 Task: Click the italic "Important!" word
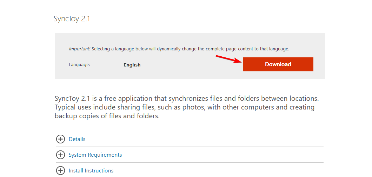[x=79, y=49]
